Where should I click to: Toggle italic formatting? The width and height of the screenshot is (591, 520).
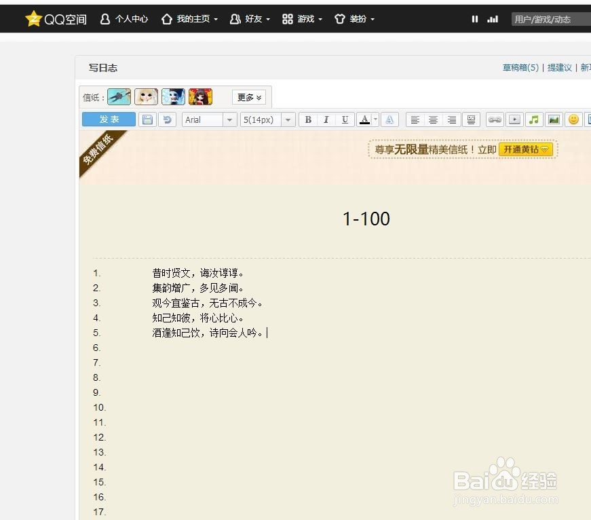[326, 120]
